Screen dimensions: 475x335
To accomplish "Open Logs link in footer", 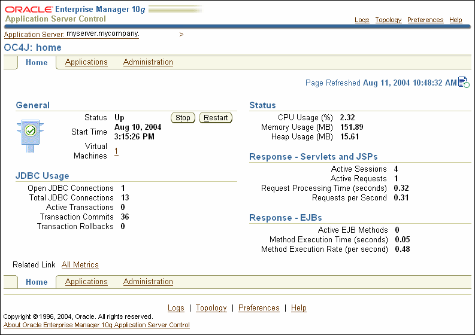I will 176,307.
